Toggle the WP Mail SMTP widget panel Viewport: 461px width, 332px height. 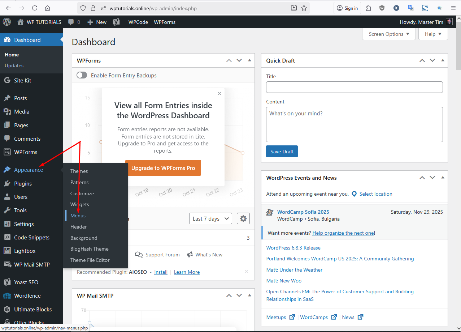point(249,295)
